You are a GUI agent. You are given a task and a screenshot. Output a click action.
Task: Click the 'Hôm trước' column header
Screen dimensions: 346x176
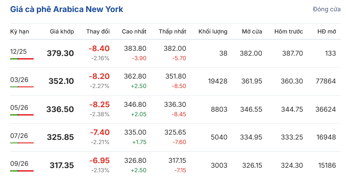click(289, 32)
